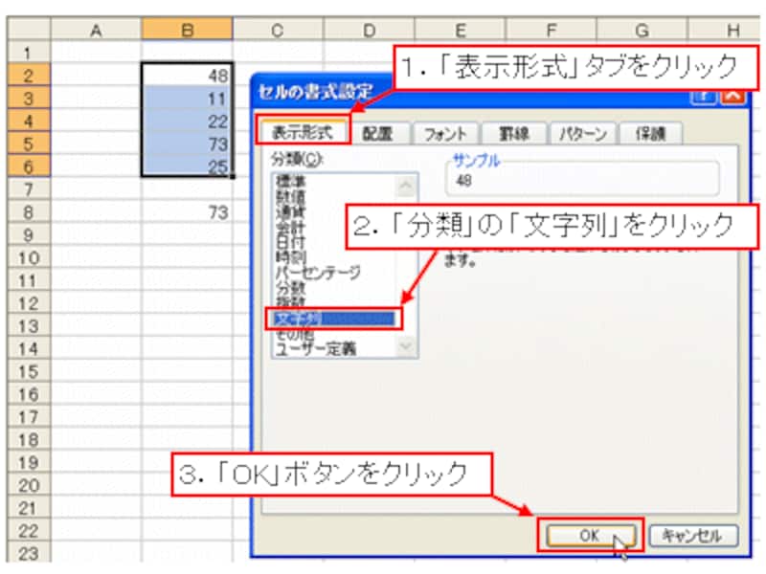Select column D header
The image size is (766, 574).
(369, 30)
